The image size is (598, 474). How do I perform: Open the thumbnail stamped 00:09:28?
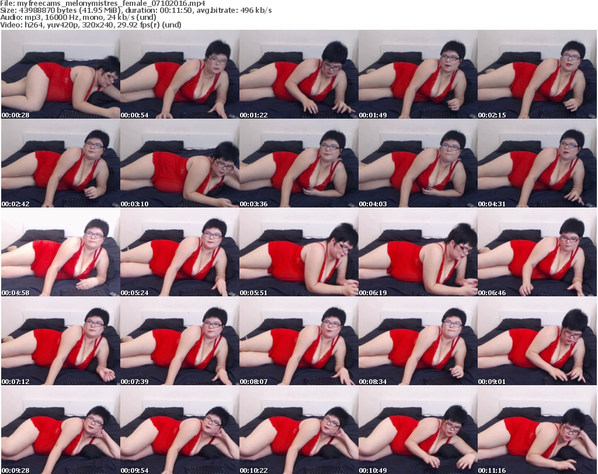point(61,430)
